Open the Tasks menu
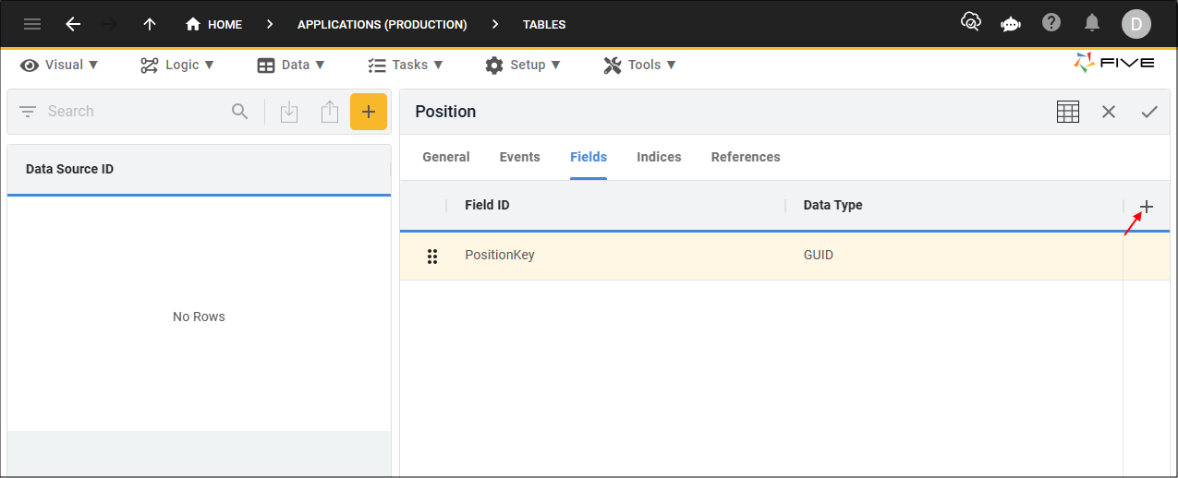The width and height of the screenshot is (1178, 478). click(x=406, y=65)
